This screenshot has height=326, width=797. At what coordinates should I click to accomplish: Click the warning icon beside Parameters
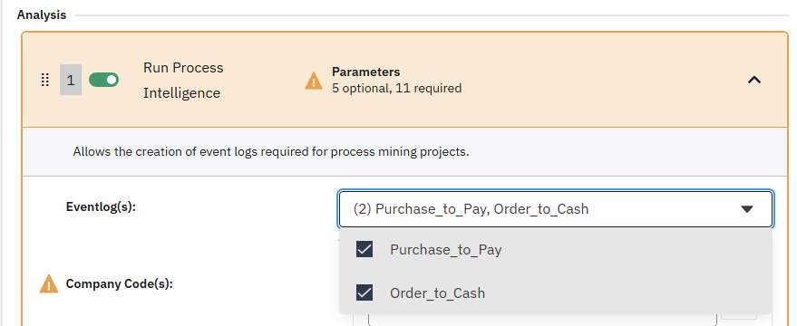pyautogui.click(x=314, y=81)
